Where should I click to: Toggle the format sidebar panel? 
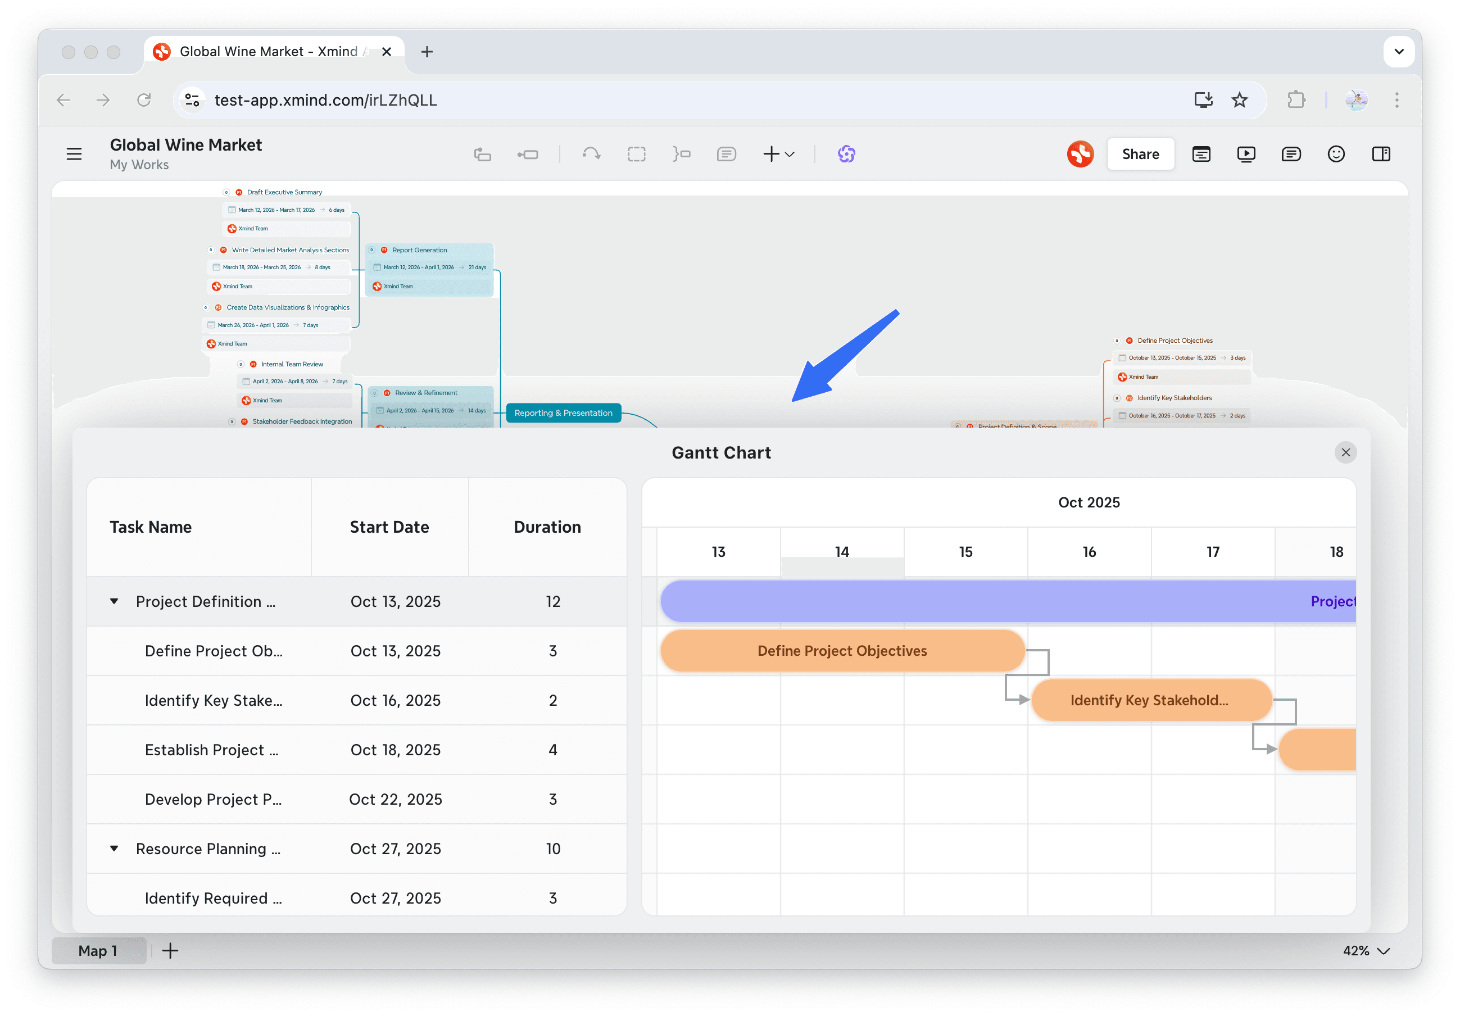tap(1381, 154)
